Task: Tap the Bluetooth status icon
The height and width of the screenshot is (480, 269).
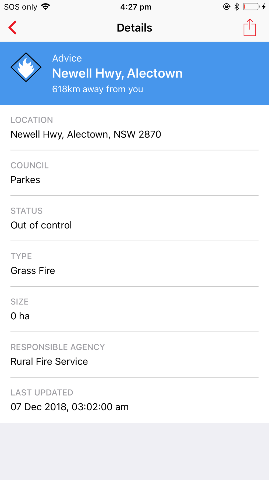Action: pyautogui.click(x=237, y=6)
